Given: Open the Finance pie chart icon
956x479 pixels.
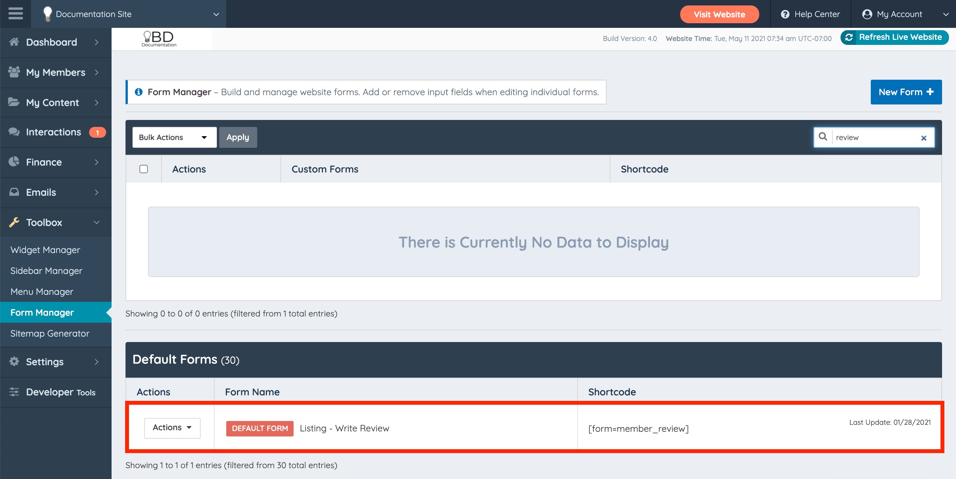Looking at the screenshot, I should (14, 162).
